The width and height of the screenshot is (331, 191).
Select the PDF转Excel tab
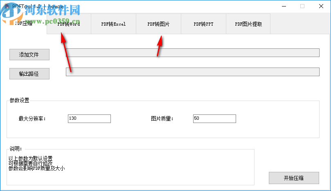click(x=114, y=24)
